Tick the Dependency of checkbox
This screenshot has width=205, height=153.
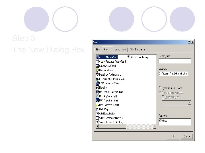pyautogui.click(x=163, y=97)
